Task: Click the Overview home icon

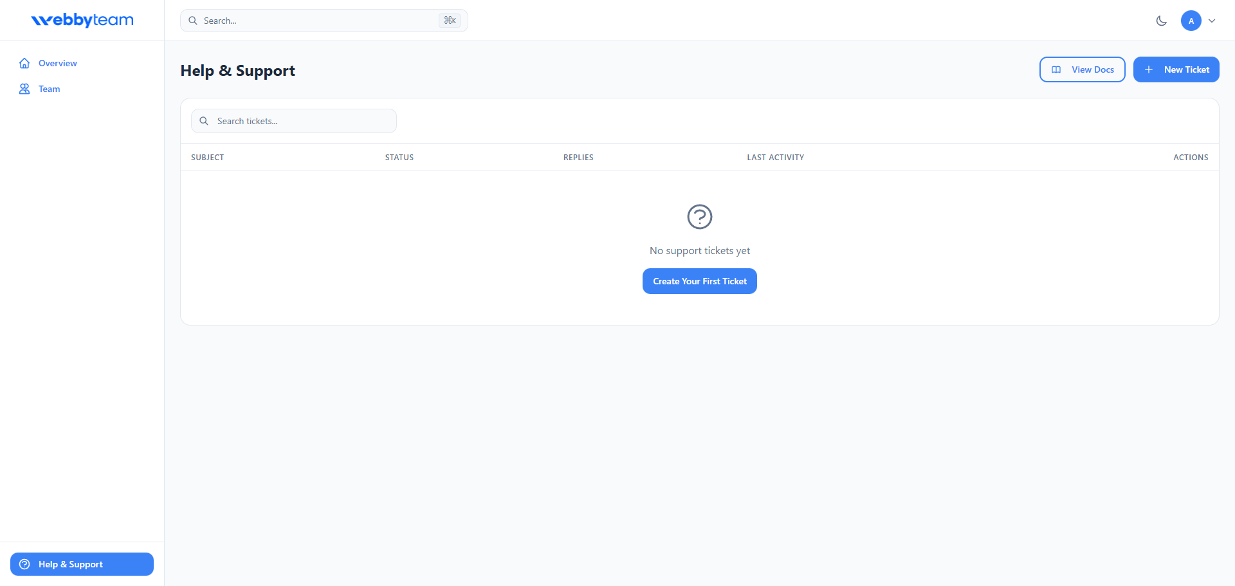Action: (x=24, y=63)
